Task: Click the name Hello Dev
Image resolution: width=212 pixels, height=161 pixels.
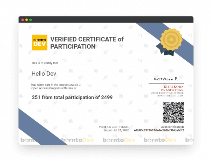Action: click(44, 74)
